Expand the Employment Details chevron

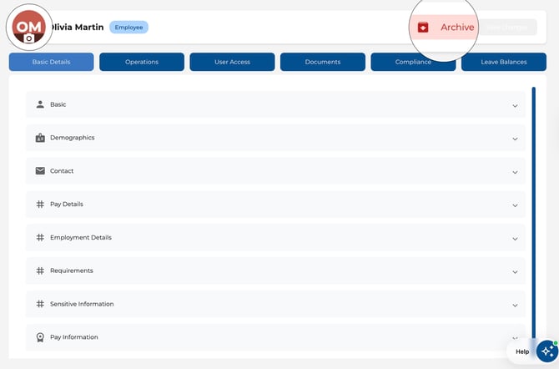click(x=515, y=238)
